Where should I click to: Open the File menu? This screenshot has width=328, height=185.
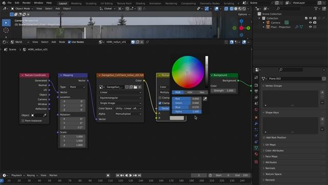[9, 3]
